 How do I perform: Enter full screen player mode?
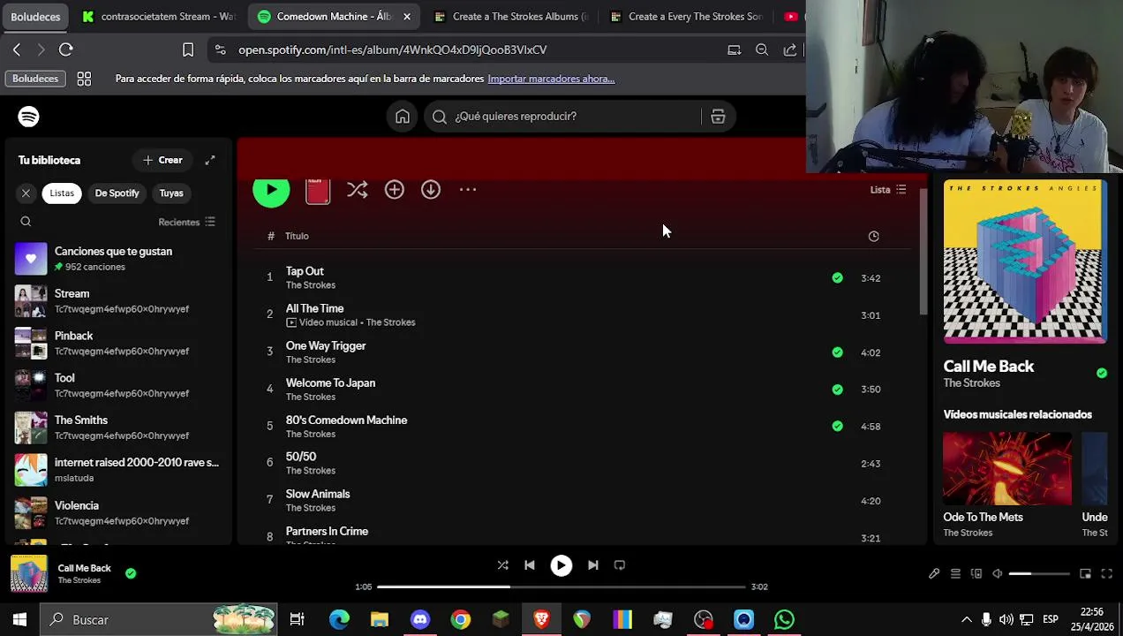[1106, 574]
